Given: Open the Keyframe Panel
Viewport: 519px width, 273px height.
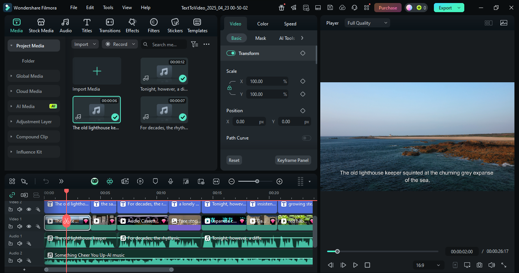Looking at the screenshot, I should [293, 160].
